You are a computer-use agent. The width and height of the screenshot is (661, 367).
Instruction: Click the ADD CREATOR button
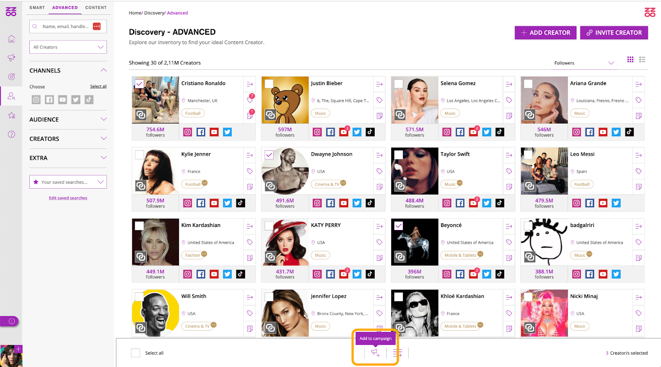pos(545,33)
